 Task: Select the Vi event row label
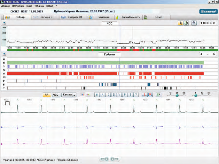tap(4, 77)
